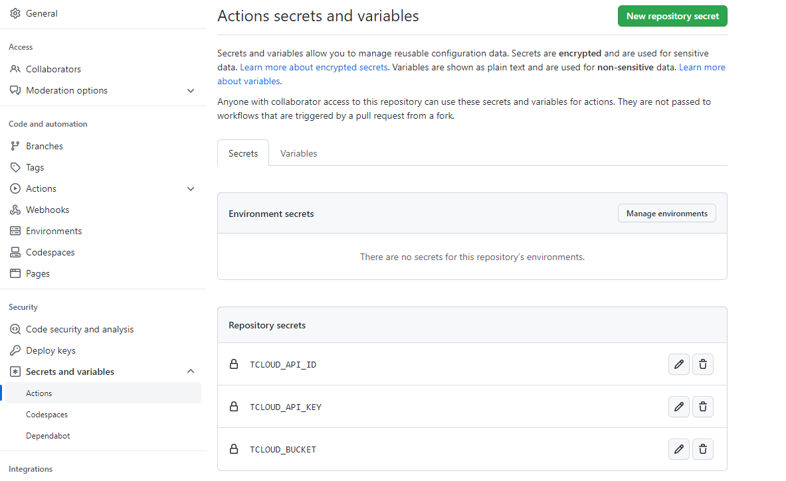Image resolution: width=786 pixels, height=481 pixels.
Task: Open Webhooks settings in the sidebar
Action: [47, 210]
